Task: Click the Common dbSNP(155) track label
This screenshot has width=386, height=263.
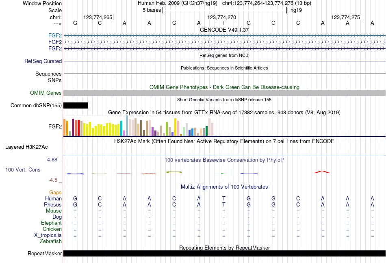Action: [36, 105]
